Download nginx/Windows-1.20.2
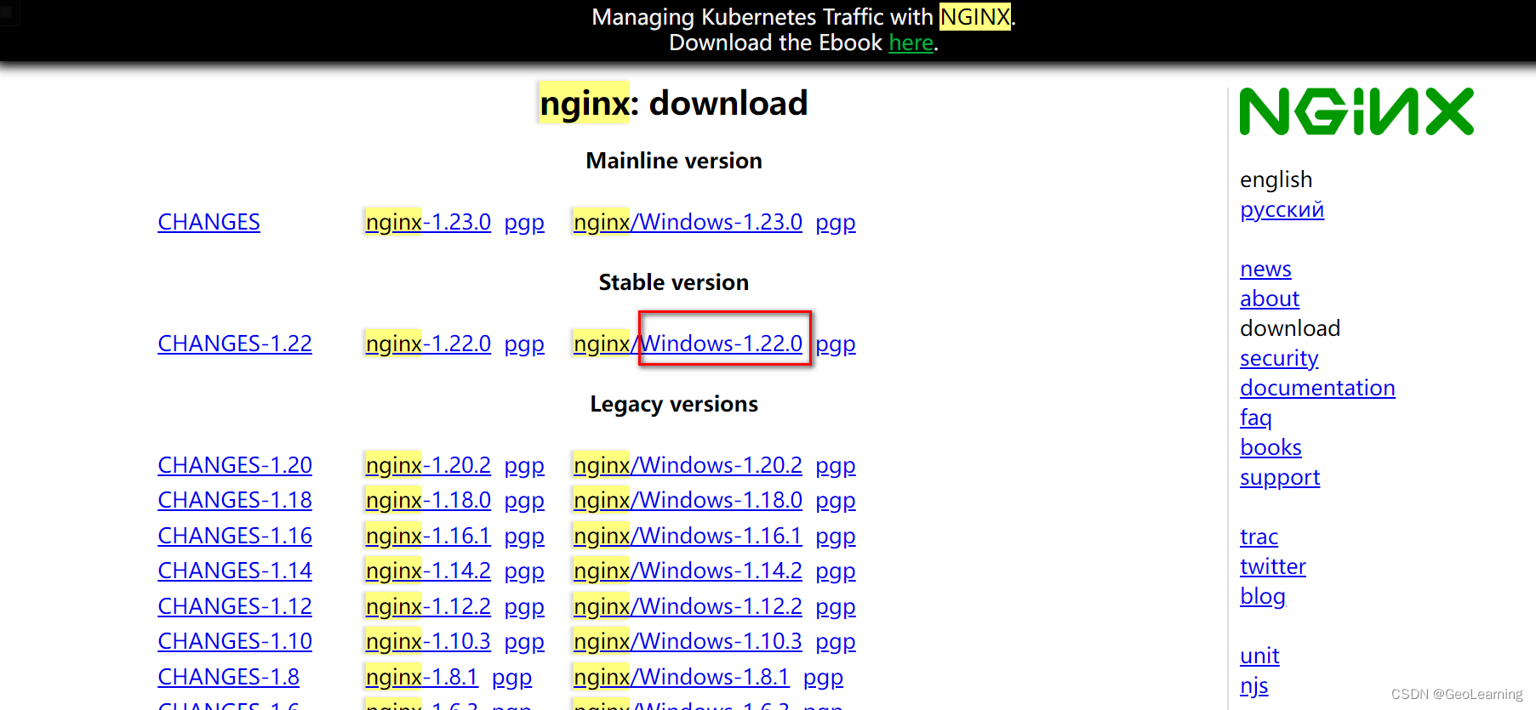This screenshot has height=710, width=1536. [688, 465]
